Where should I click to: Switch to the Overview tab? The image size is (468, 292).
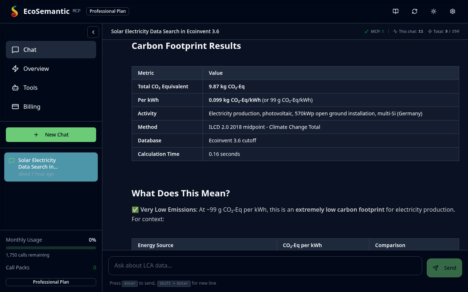pyautogui.click(x=36, y=69)
